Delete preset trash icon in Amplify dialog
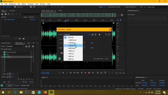The height and width of the screenshot is (95, 168). click(x=96, y=35)
